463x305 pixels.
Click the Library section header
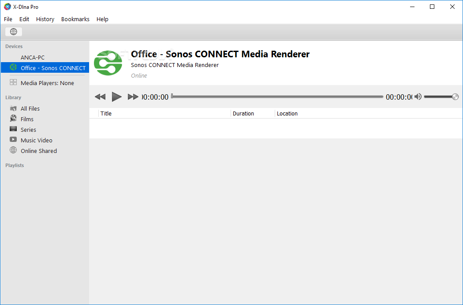coord(13,97)
